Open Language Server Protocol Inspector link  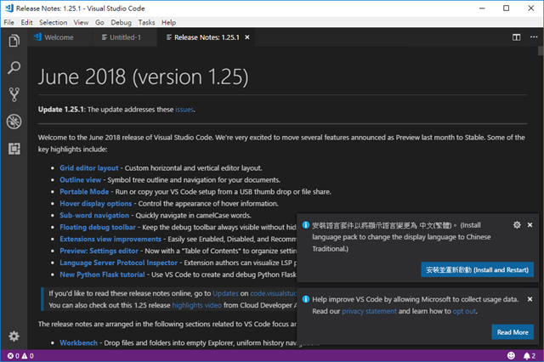point(118,263)
